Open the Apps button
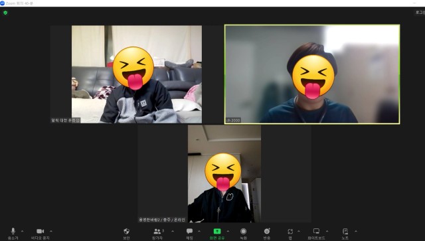 click(290, 234)
